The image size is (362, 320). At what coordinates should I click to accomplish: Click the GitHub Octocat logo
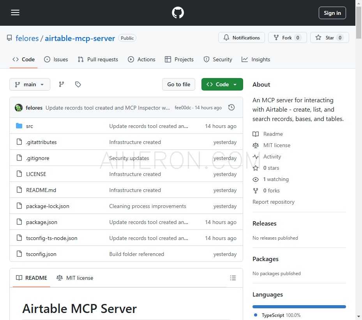tap(178, 13)
